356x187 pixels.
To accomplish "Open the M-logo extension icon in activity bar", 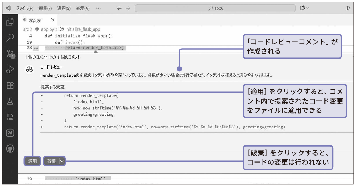I will [x=10, y=133].
